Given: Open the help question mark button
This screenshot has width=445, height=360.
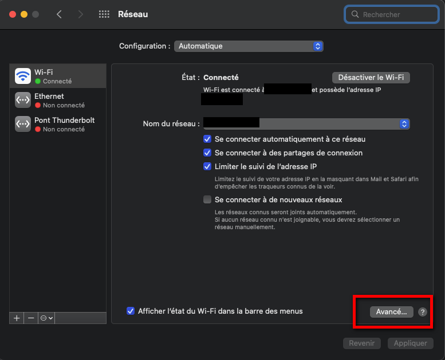Looking at the screenshot, I should (x=423, y=312).
